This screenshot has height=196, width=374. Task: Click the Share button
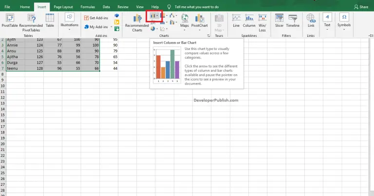point(361,7)
